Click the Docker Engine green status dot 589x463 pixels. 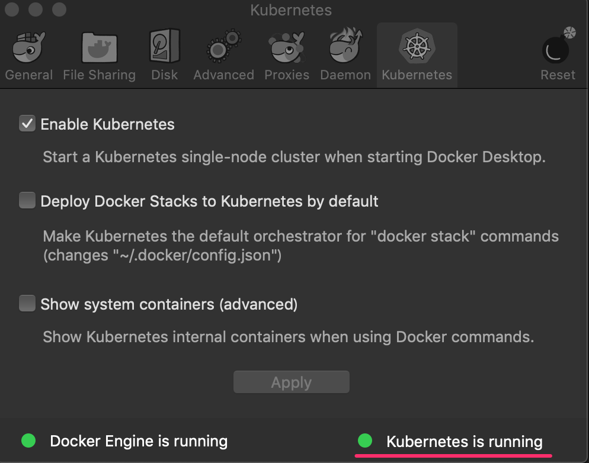tap(28, 441)
